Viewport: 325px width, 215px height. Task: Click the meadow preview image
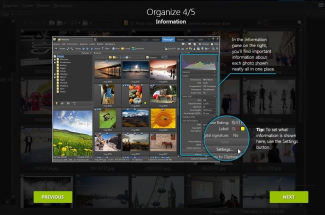pyautogui.click(x=72, y=133)
